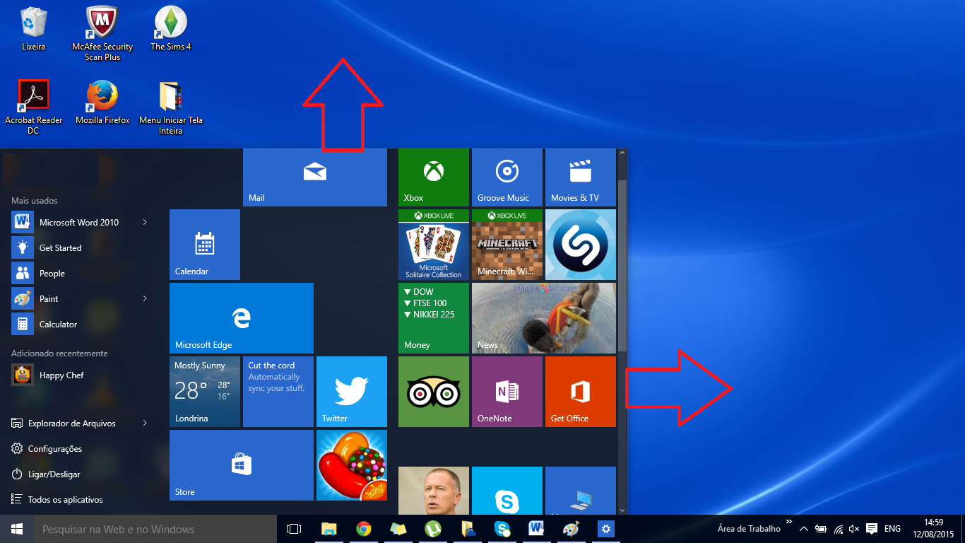Open the Money stock tile
The width and height of the screenshot is (965, 543).
[434, 318]
